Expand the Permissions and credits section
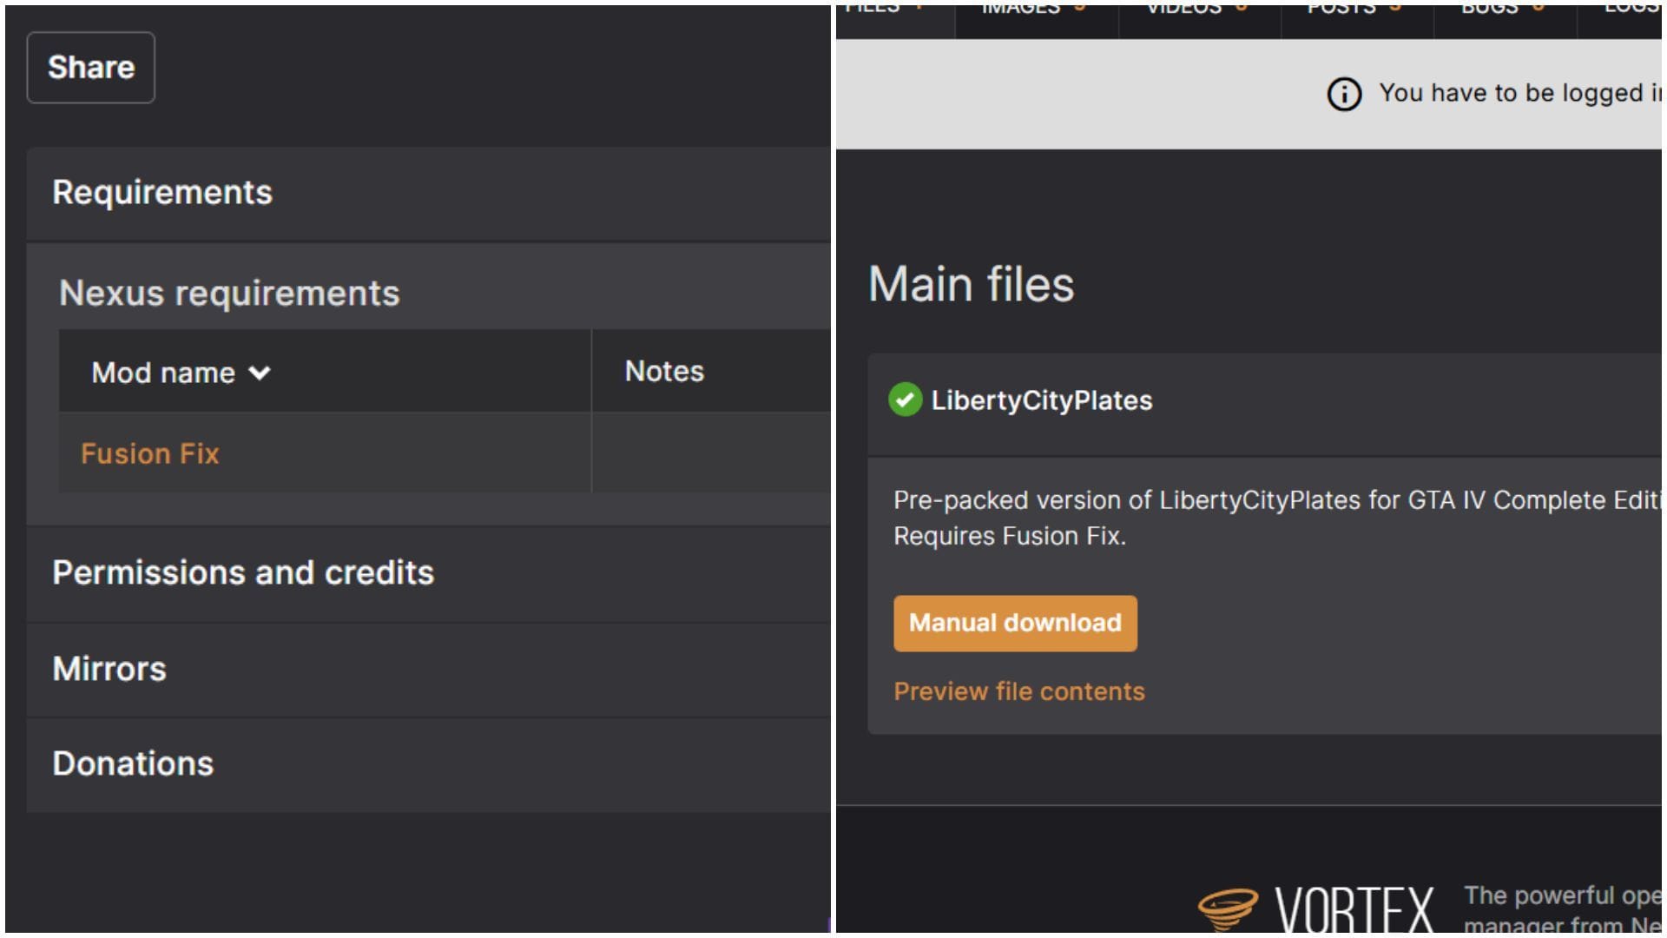The image size is (1667, 938). 243,572
